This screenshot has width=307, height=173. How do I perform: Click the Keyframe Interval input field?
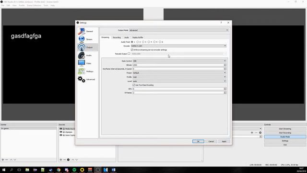pos(178,69)
